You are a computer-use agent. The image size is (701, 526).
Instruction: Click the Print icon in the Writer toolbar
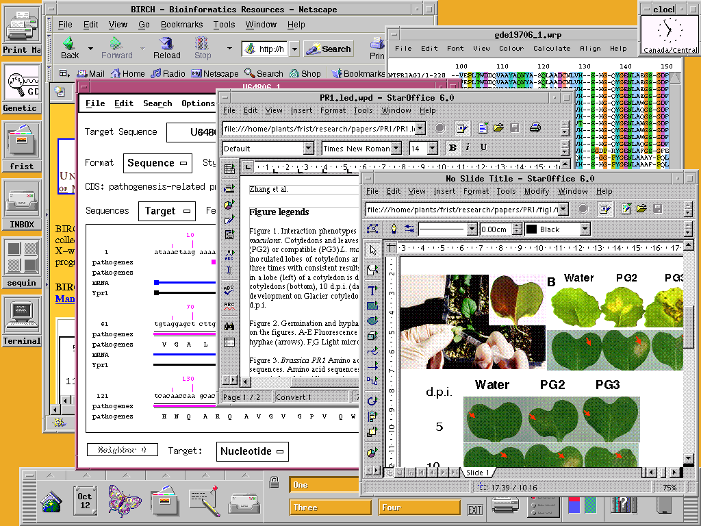coord(535,128)
